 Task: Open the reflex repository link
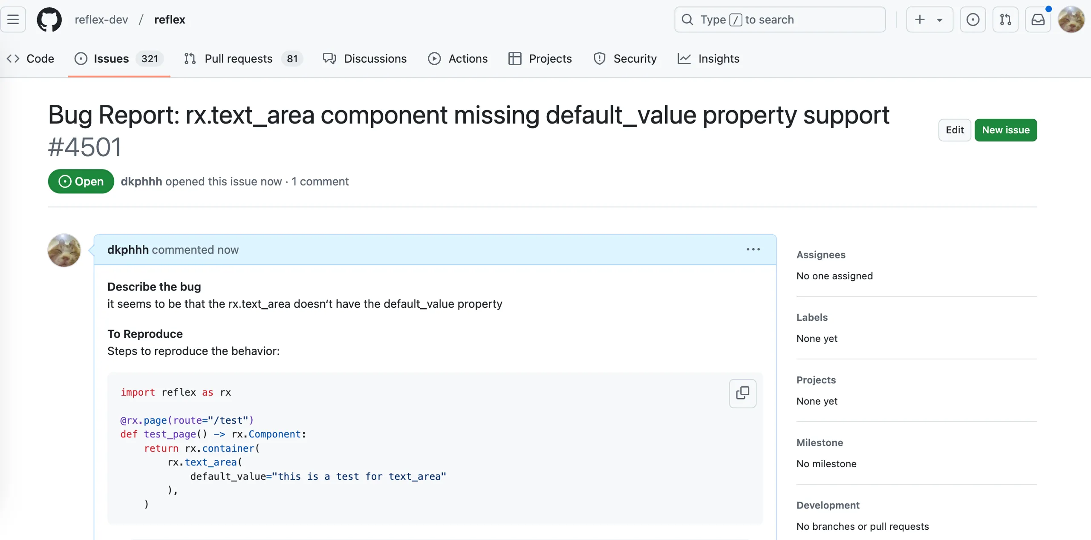(x=170, y=20)
